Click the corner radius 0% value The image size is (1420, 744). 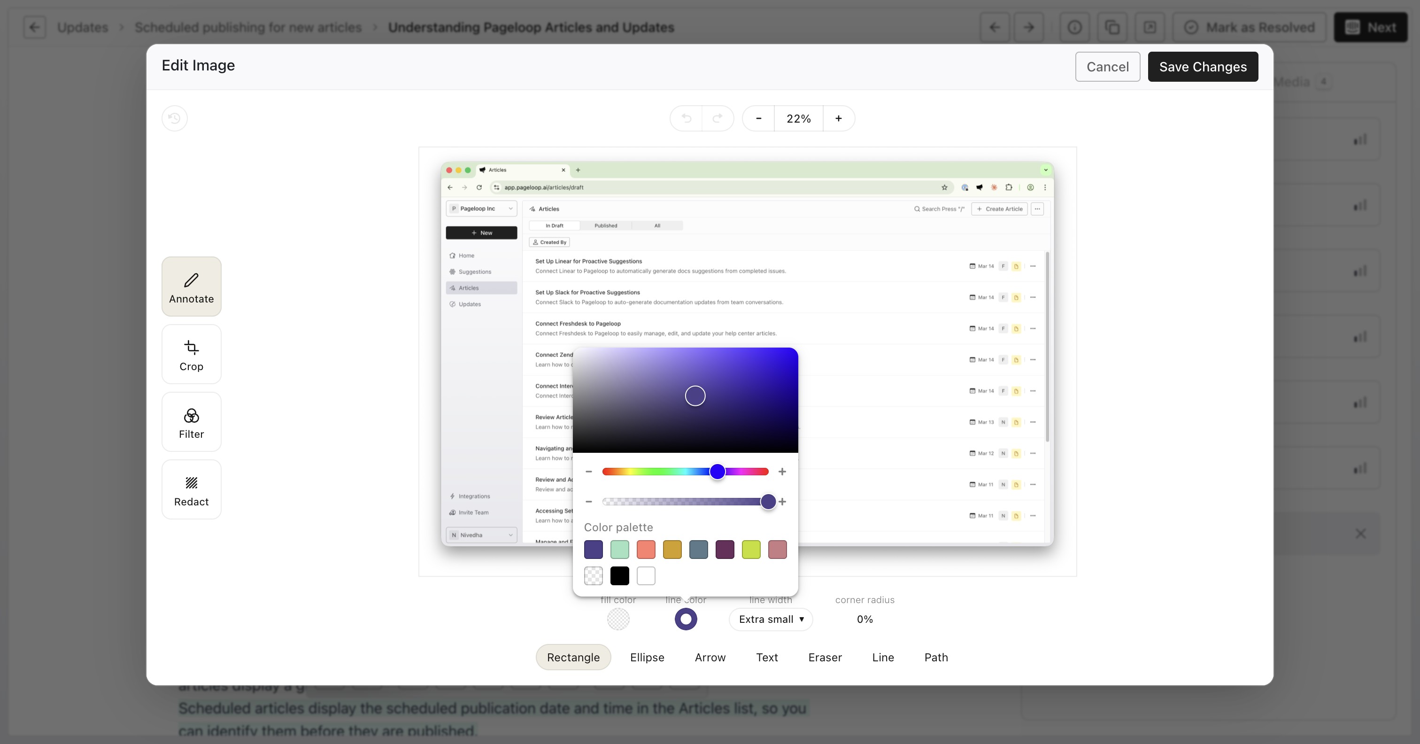[x=865, y=620]
